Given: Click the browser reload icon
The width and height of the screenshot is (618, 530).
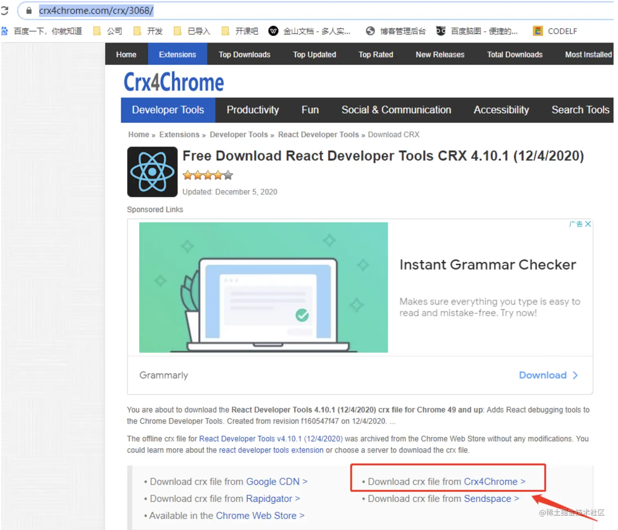Looking at the screenshot, I should (x=4, y=10).
